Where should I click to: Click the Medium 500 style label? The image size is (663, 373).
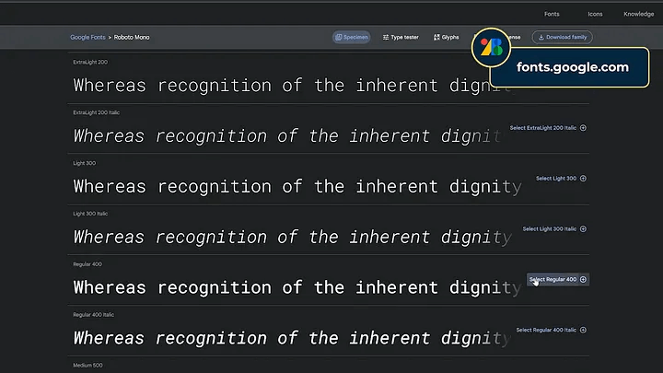[87, 366]
